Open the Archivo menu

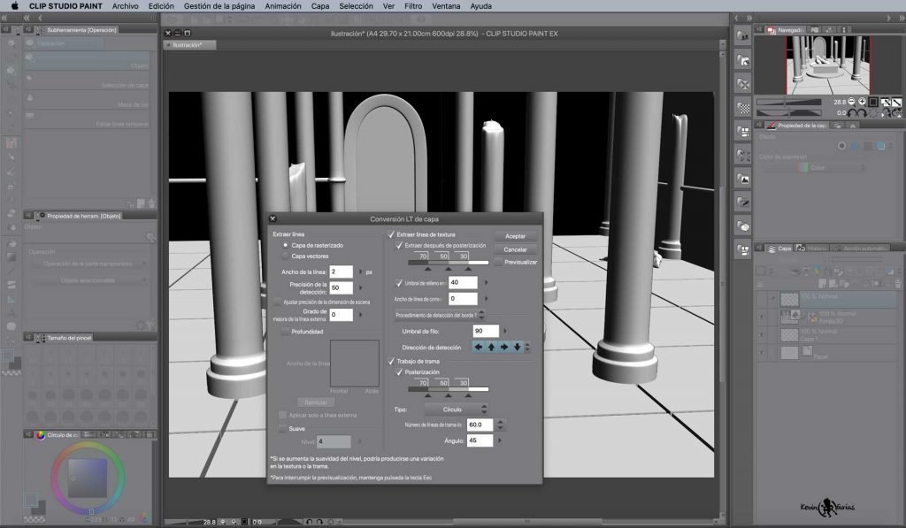125,6
